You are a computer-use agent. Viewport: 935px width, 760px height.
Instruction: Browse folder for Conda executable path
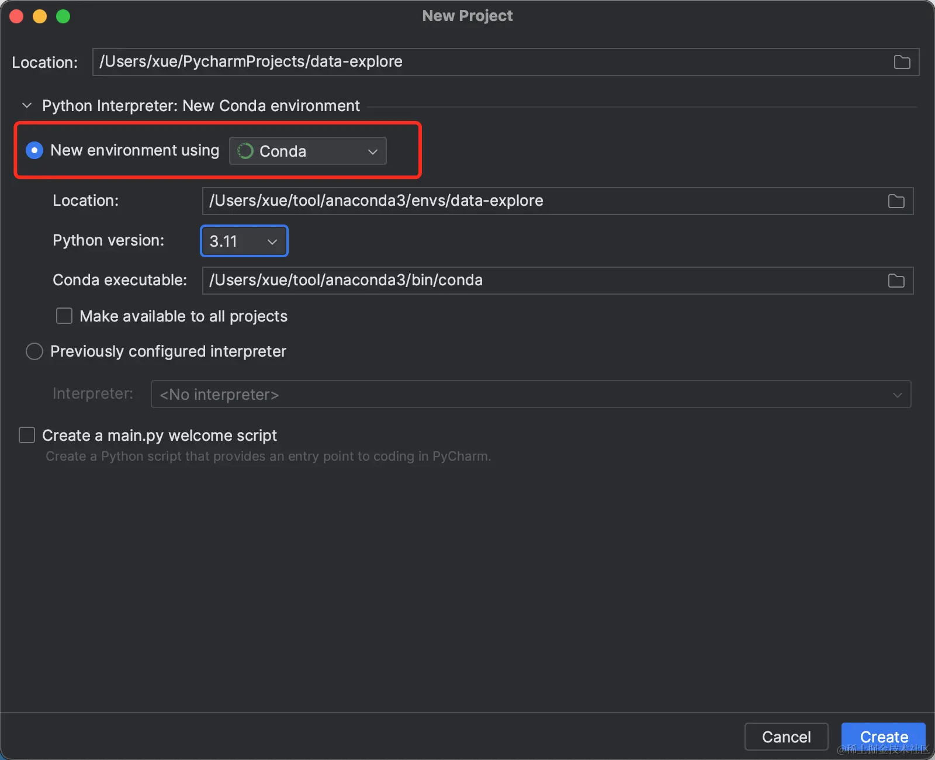pos(896,281)
